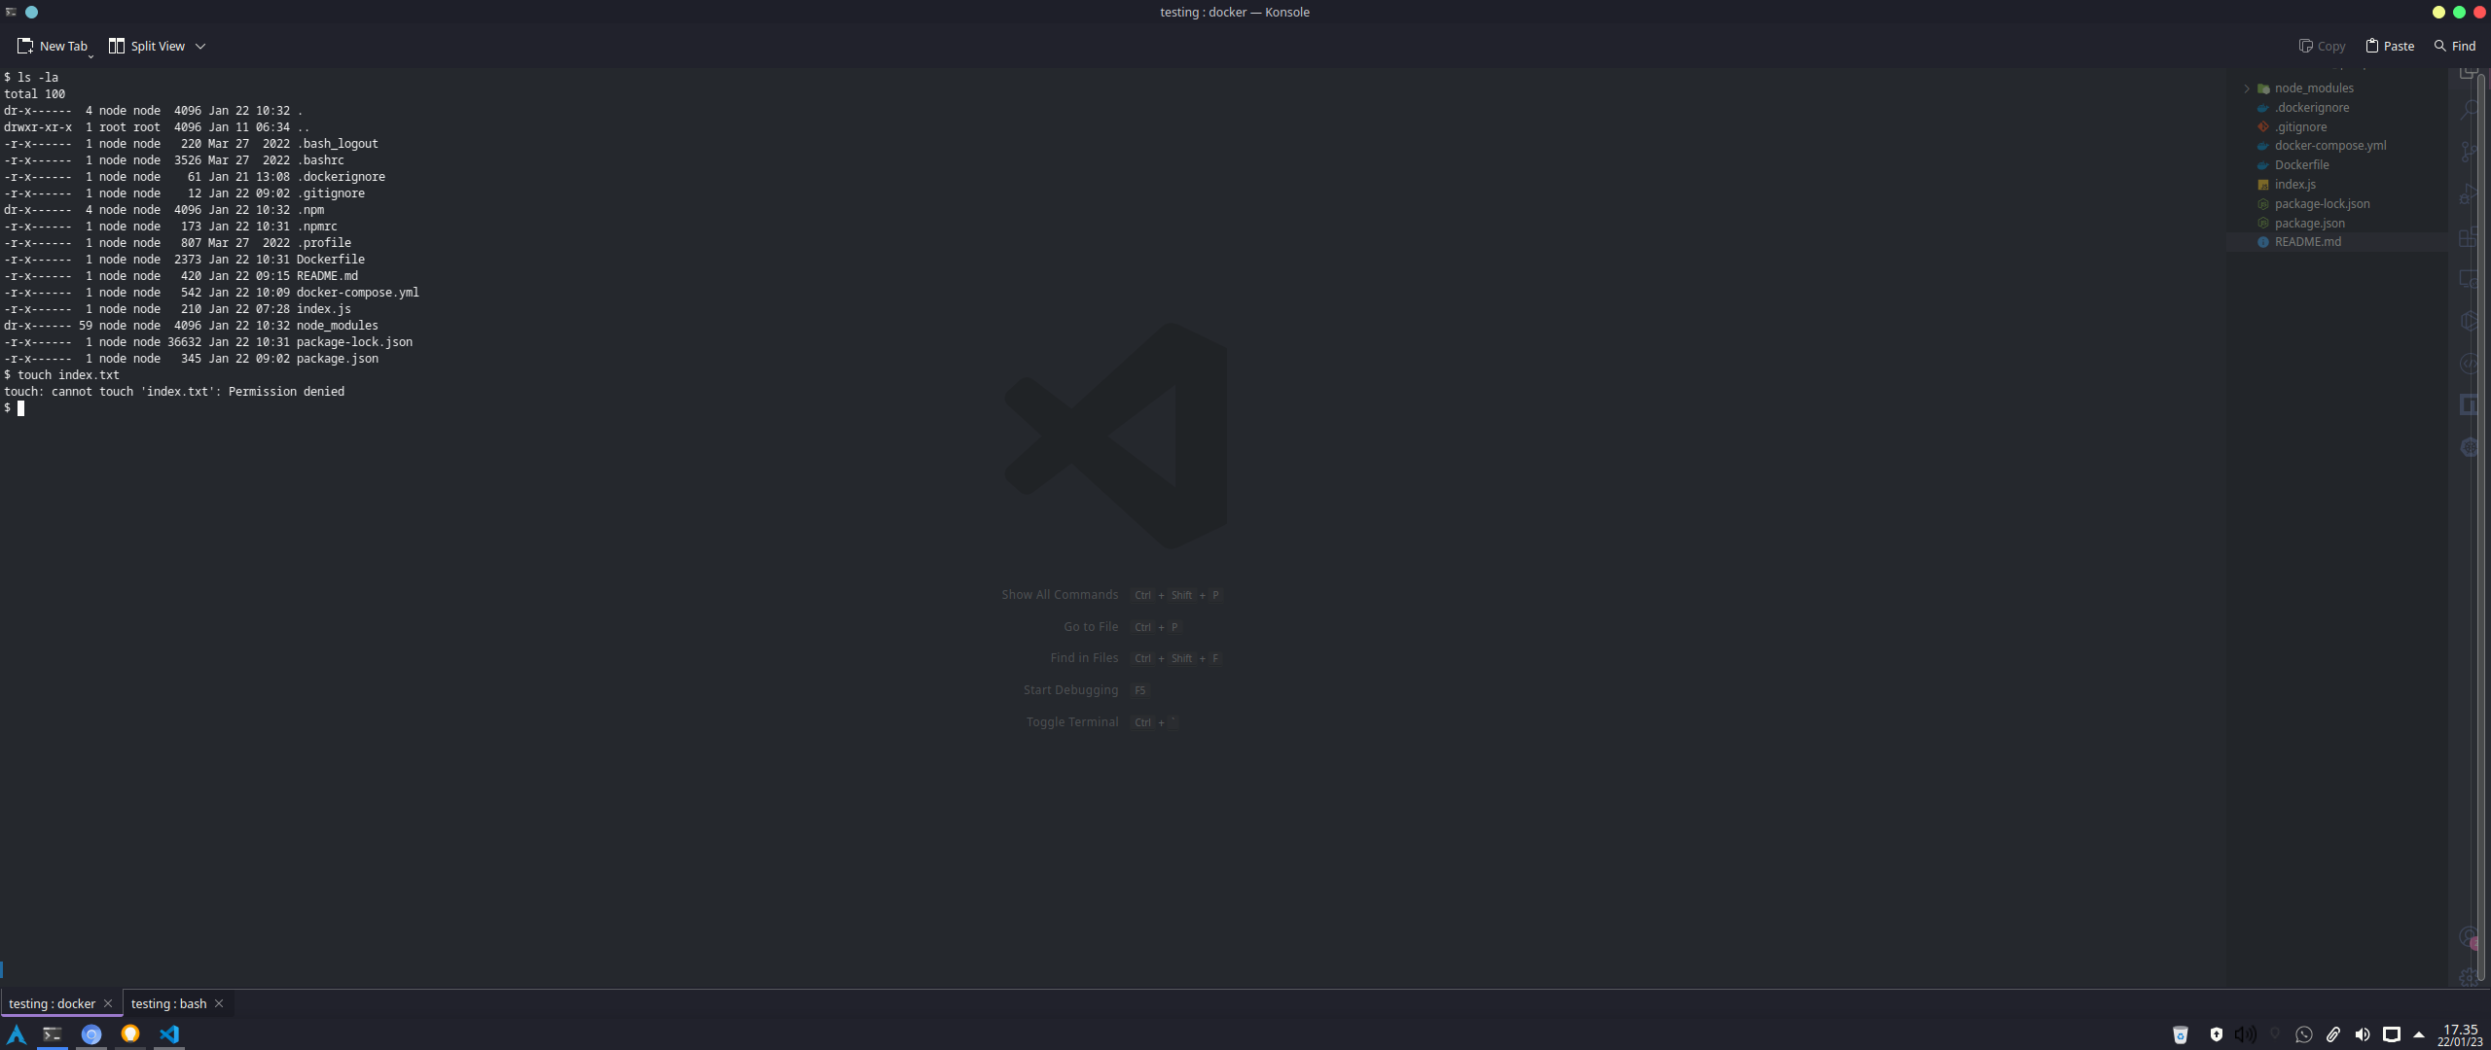
Task: Toggle the volume tray icon
Action: click(2362, 1034)
